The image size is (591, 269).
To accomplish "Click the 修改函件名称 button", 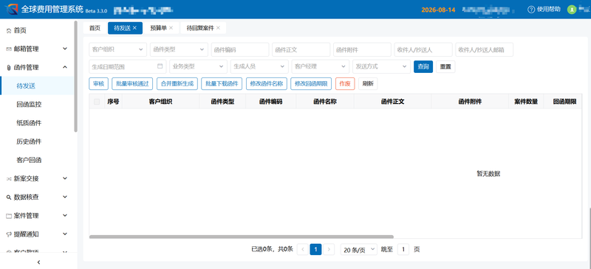I will [x=267, y=83].
